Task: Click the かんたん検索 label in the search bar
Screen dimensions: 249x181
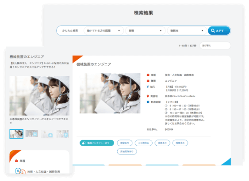Action: [70, 30]
